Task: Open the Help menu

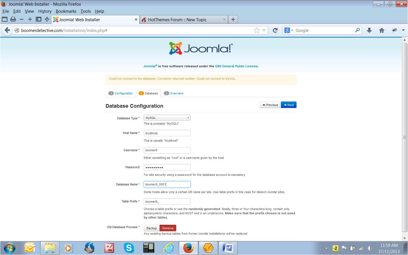Action: pyautogui.click(x=100, y=11)
